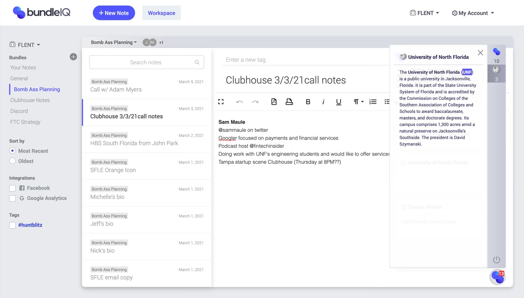Insert an unordered bullet list
524x298 pixels.
click(387, 102)
